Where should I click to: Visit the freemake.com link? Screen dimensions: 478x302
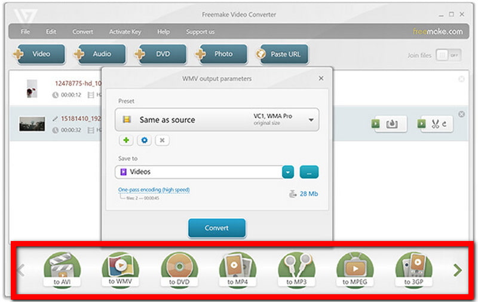438,32
